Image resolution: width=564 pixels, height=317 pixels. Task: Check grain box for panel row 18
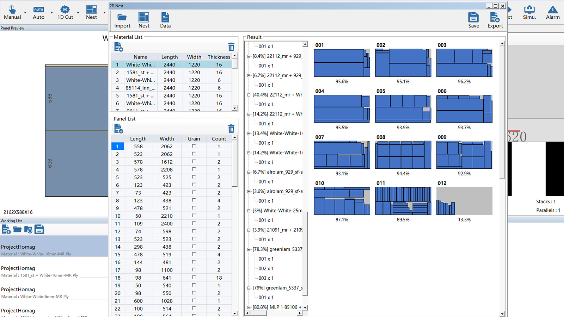point(194,278)
